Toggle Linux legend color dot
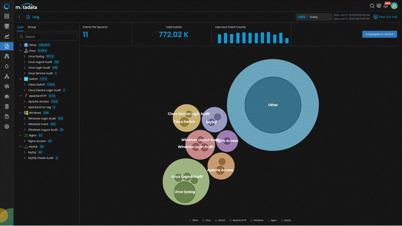The image size is (402, 226). point(203,220)
